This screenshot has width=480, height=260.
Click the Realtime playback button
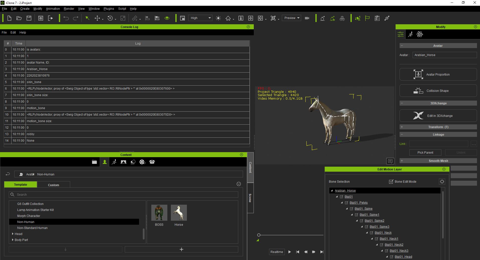click(x=277, y=252)
